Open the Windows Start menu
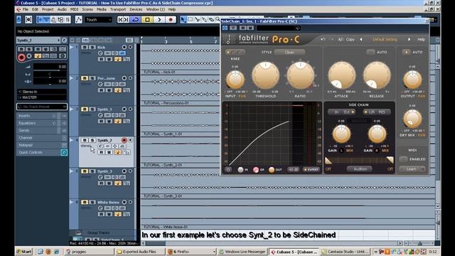 click(23, 252)
